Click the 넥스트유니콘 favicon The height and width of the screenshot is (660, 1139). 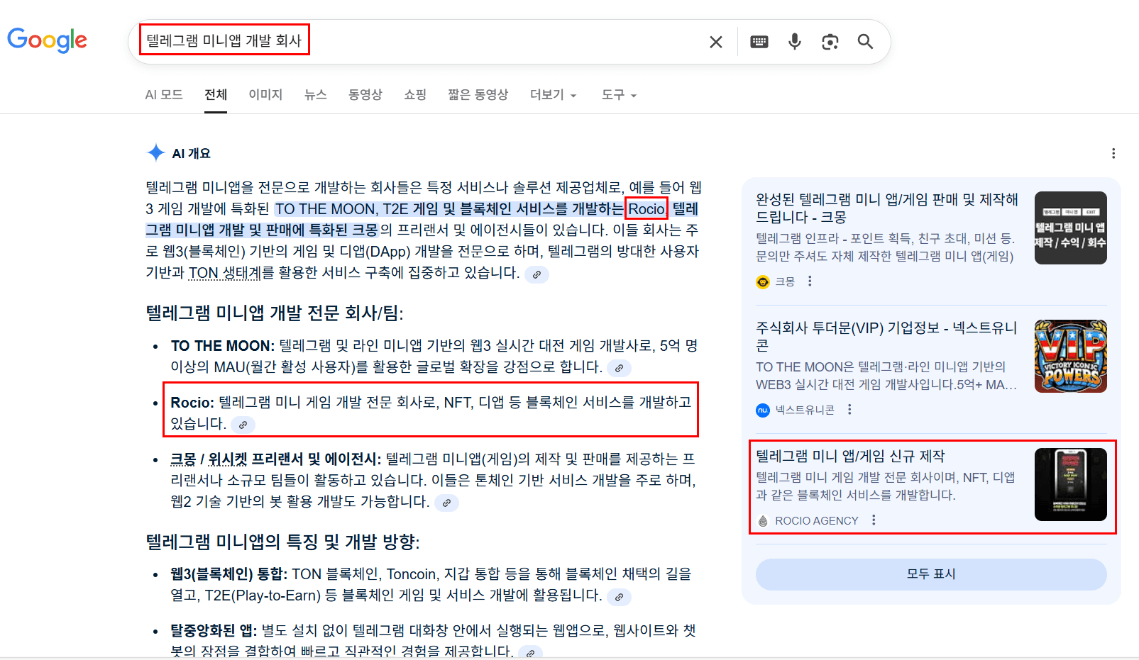click(x=761, y=410)
